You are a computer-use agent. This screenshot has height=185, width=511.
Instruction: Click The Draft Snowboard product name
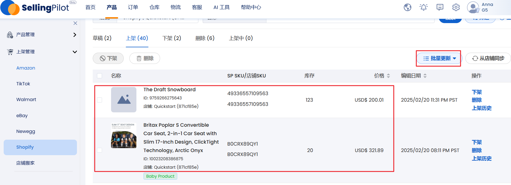169,90
